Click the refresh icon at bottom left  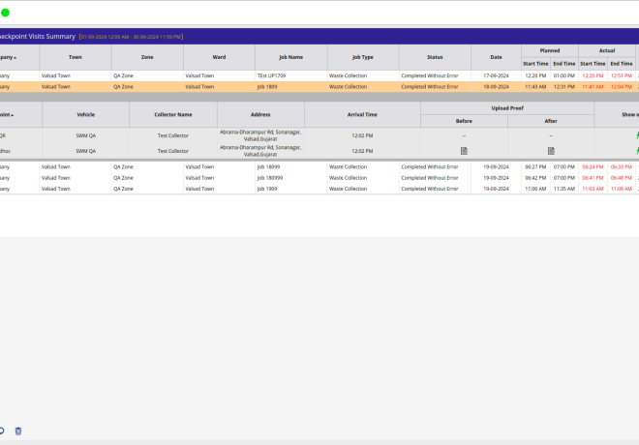click(x=2, y=430)
